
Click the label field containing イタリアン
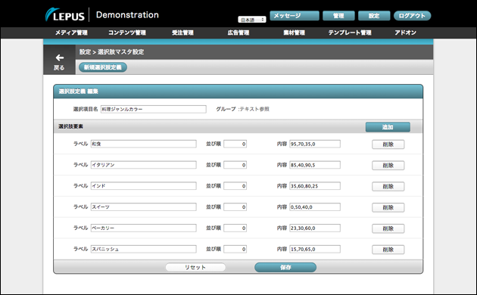click(144, 165)
